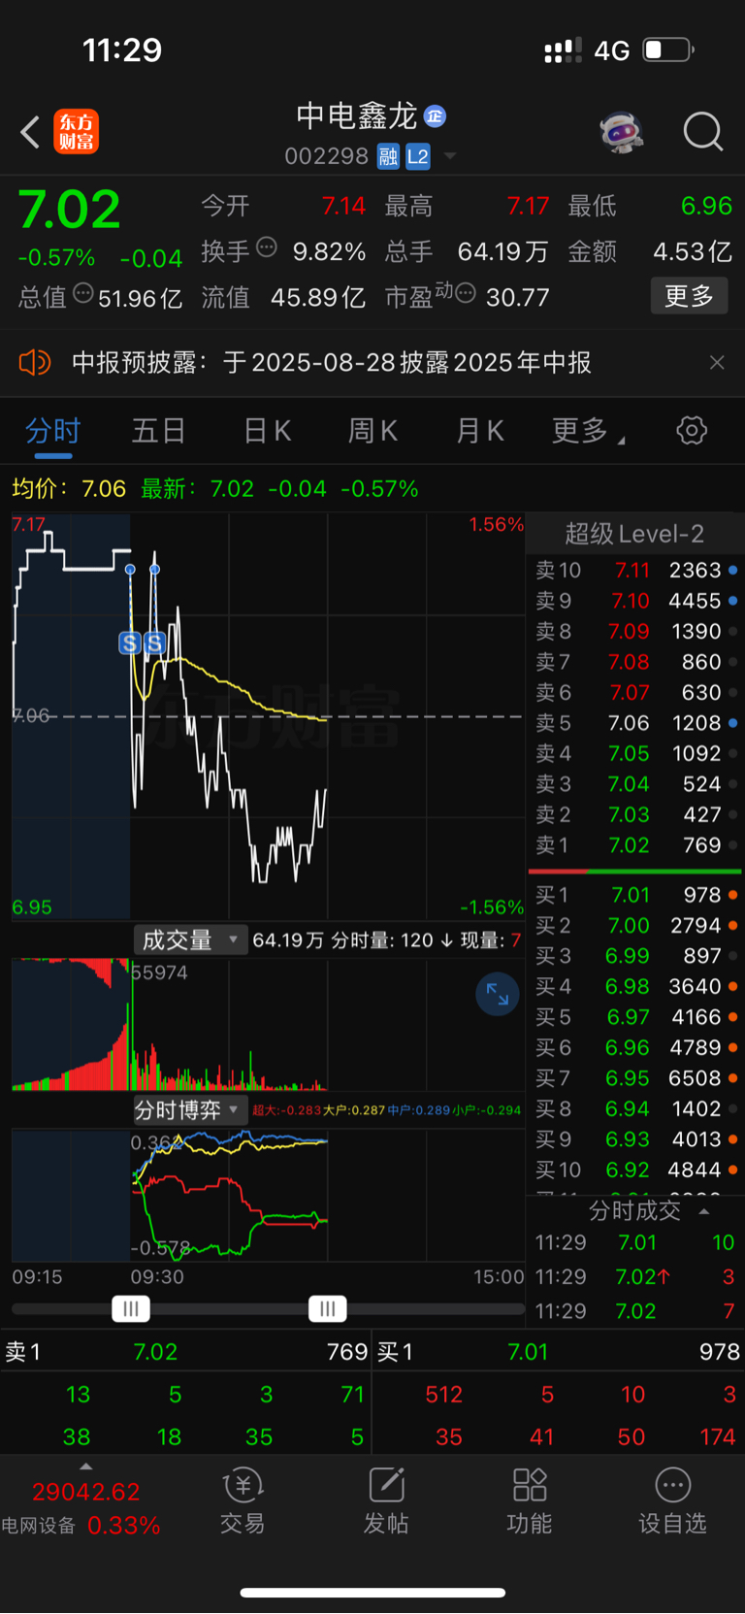Viewport: 745px width, 1614px height.
Task: Select the 买10 6.92 order row
Action: (x=635, y=1169)
